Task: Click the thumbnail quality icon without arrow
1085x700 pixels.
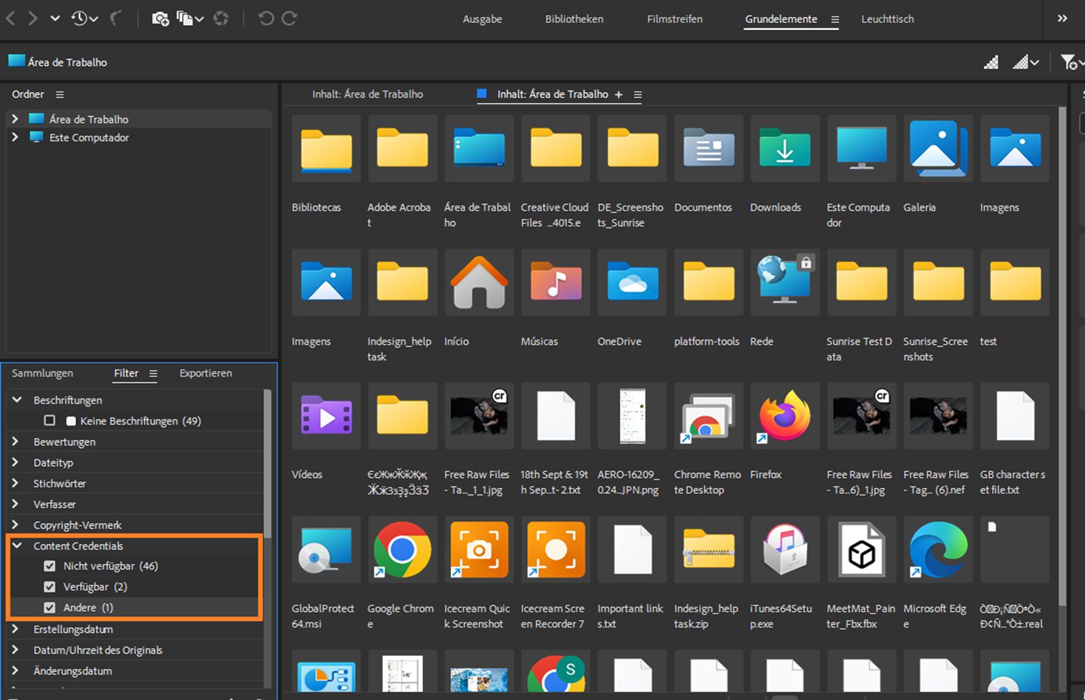Action: tap(991, 62)
